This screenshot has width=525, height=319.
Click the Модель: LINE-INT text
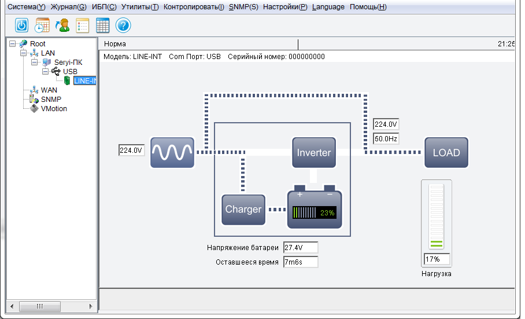tap(132, 57)
